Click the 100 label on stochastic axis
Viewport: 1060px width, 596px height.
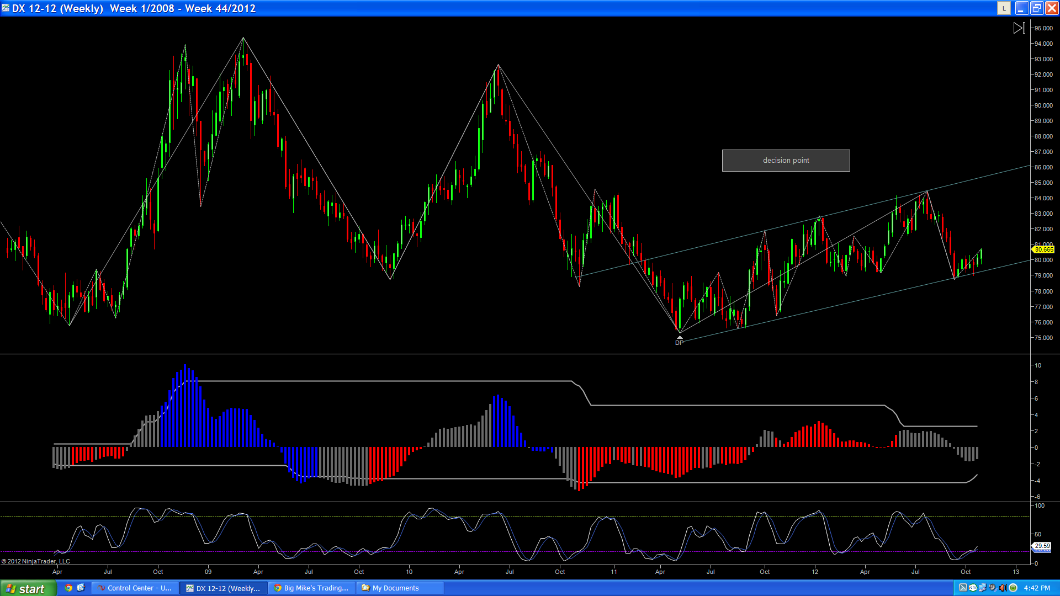[1039, 505]
